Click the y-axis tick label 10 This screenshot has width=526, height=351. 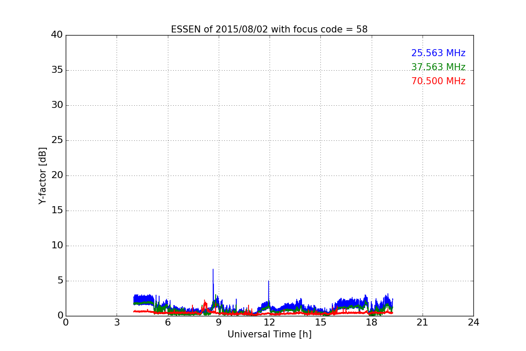pyautogui.click(x=57, y=246)
